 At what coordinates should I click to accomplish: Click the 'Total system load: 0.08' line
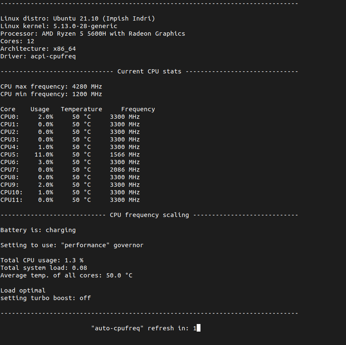(44, 268)
